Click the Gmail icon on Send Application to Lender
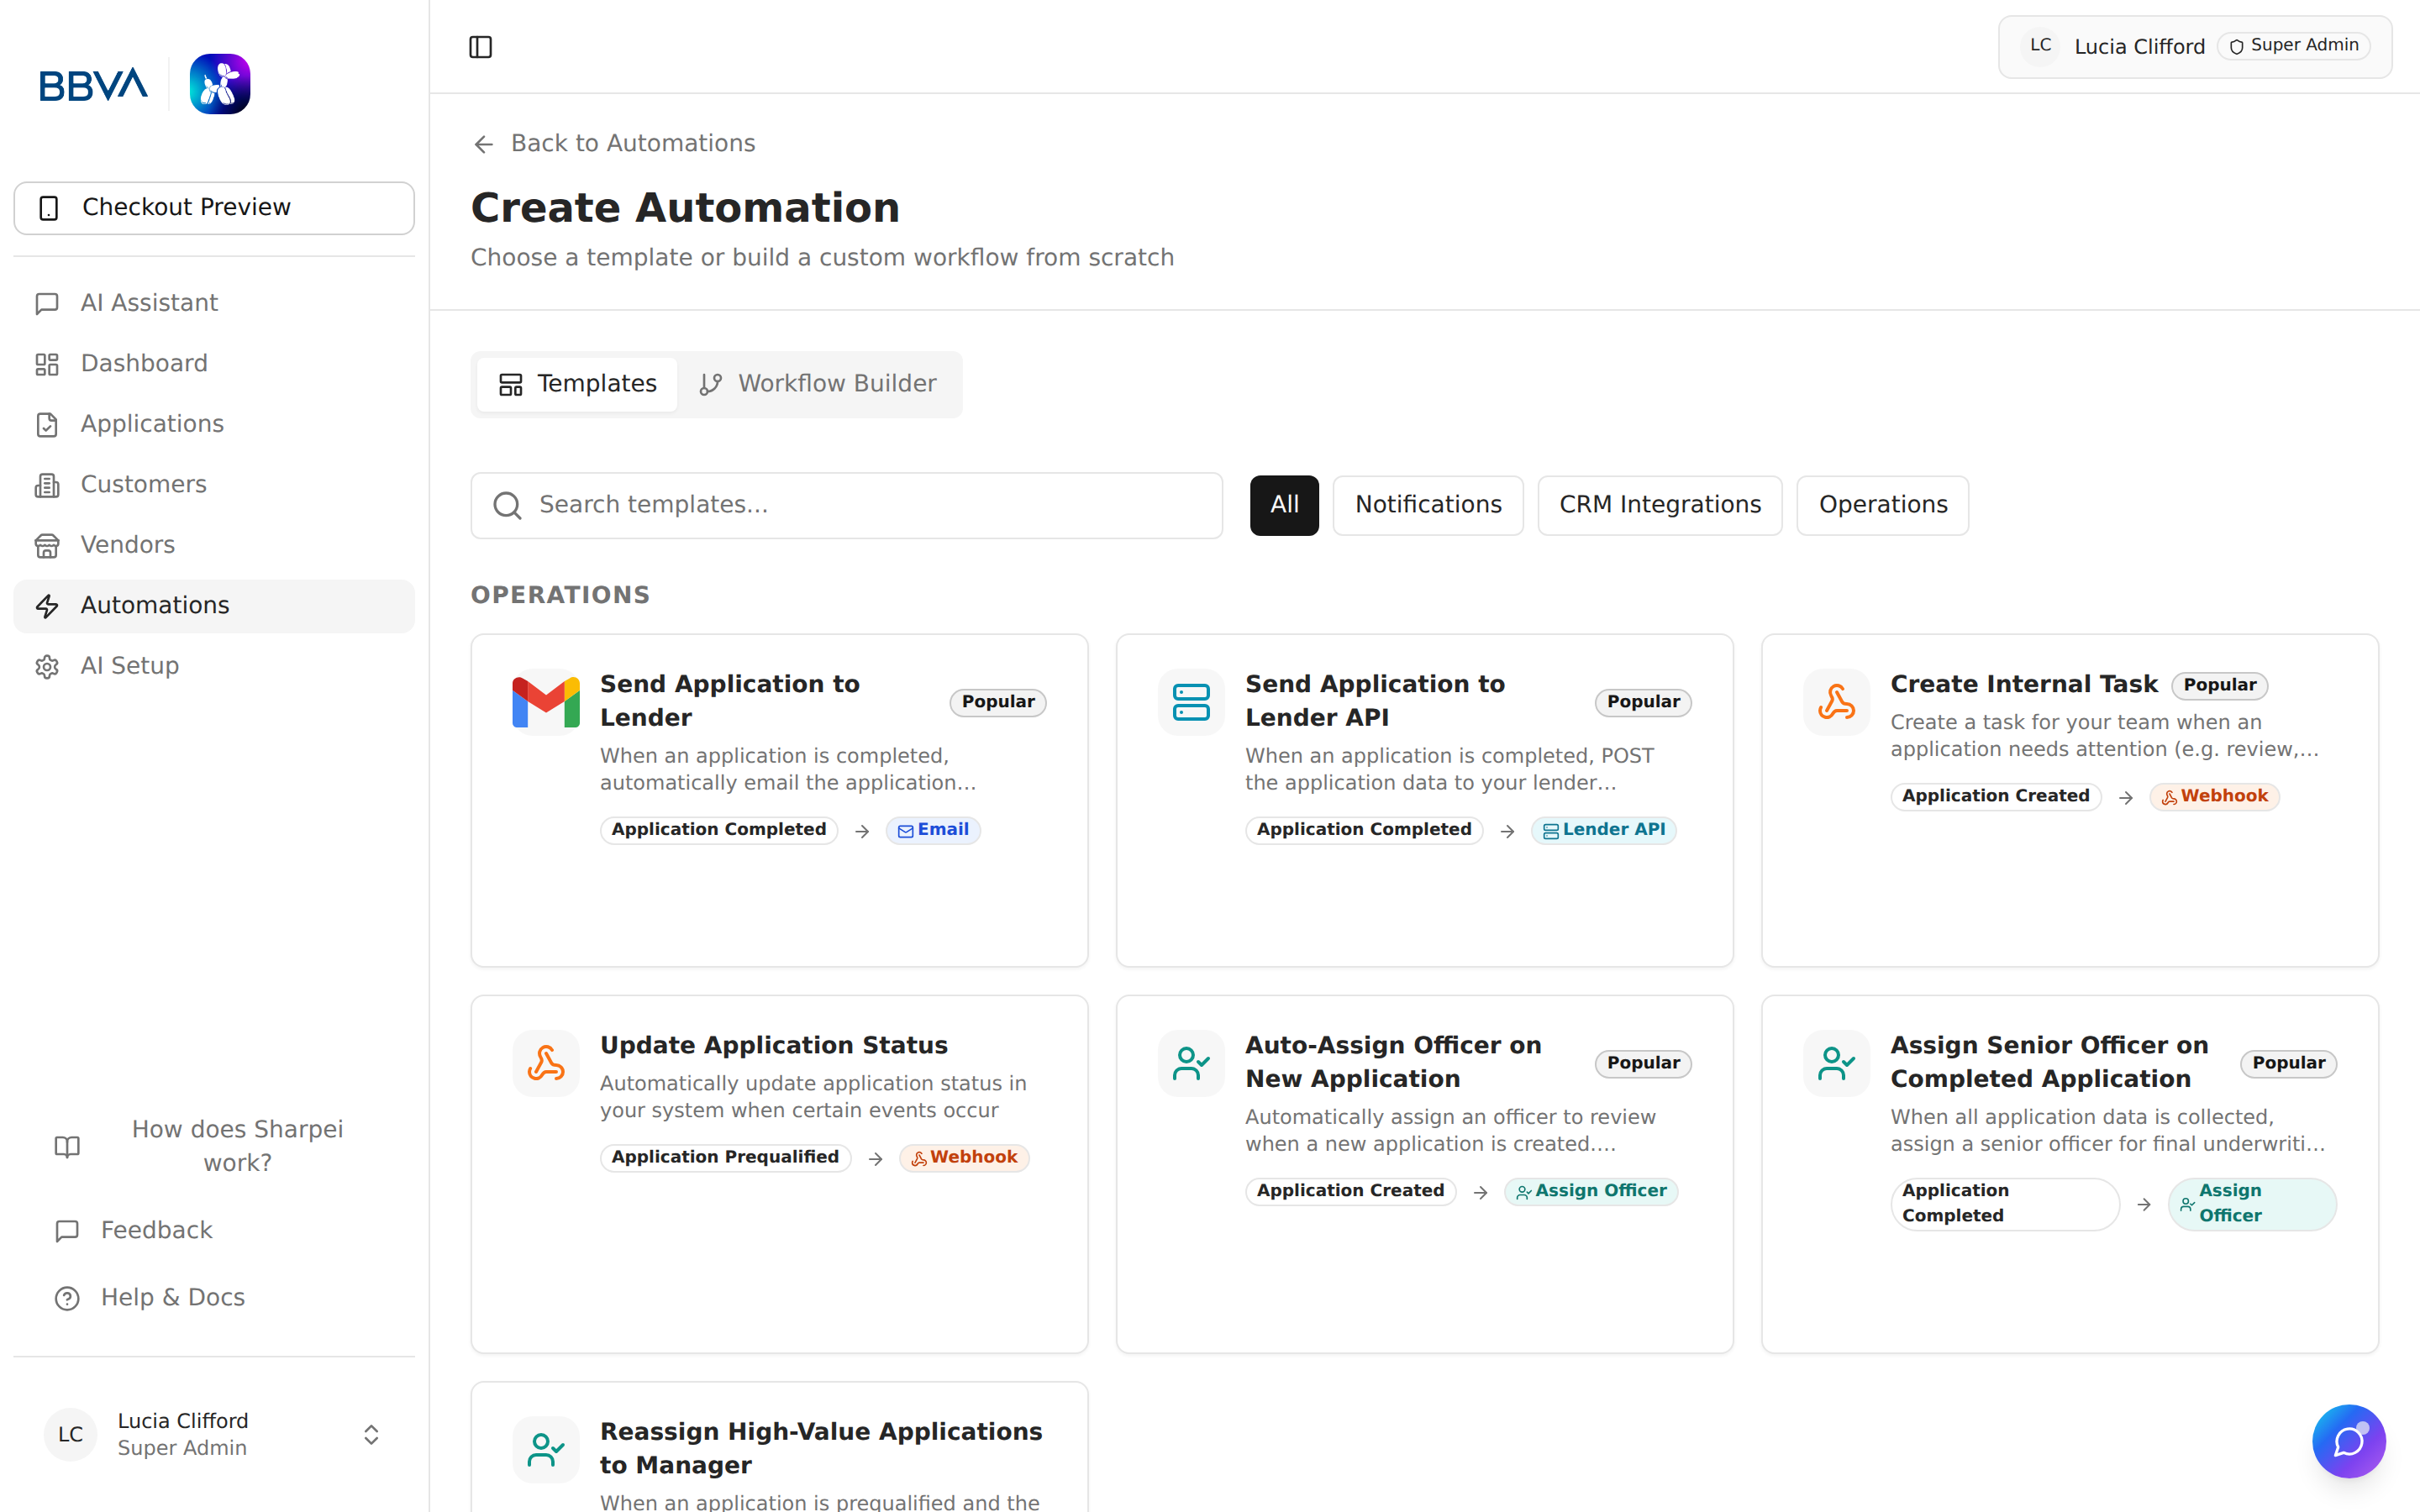Viewport: 2420px width, 1512px height. [545, 701]
